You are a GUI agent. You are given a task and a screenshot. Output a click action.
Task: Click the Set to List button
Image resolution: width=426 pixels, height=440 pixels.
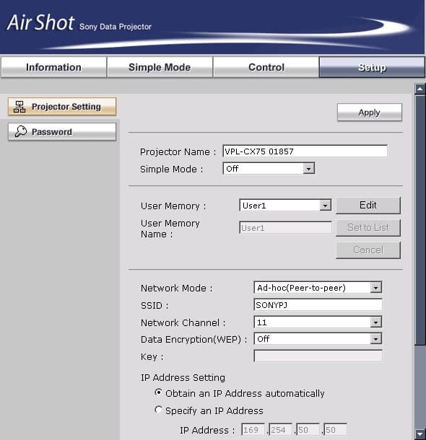[368, 227]
